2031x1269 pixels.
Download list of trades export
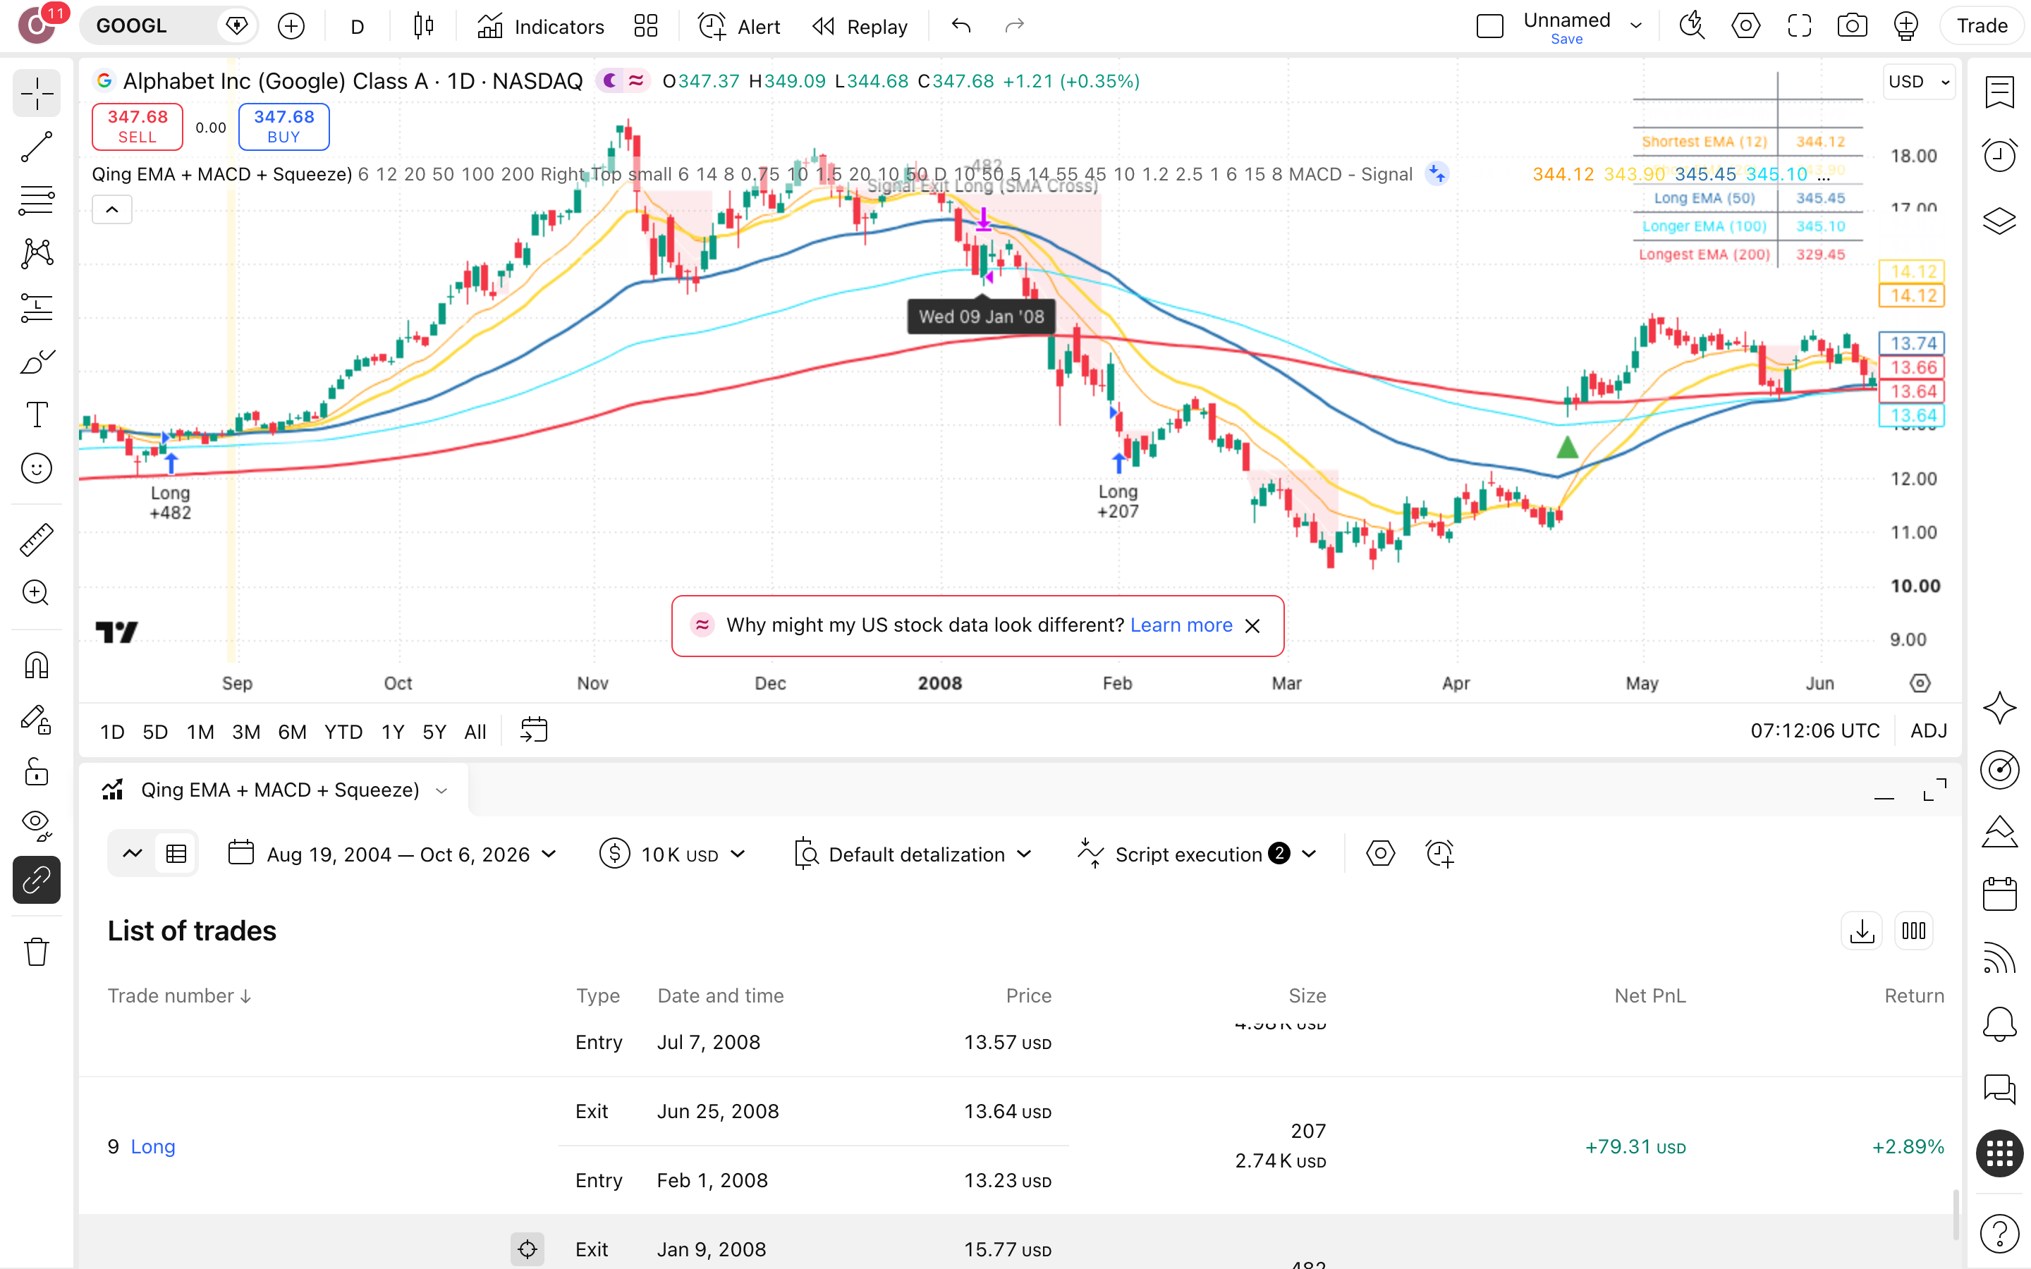[1862, 931]
